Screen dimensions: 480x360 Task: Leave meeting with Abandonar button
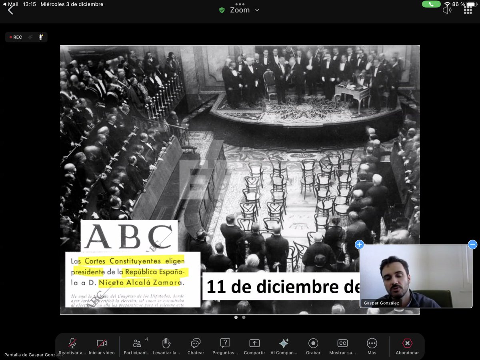(x=407, y=346)
